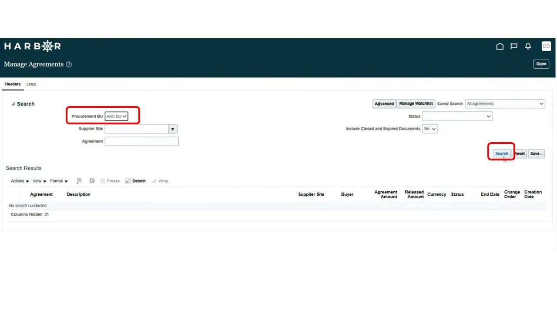Viewport: 557px width, 313px height.
Task: Open the Notifications bell icon
Action: pos(528,46)
